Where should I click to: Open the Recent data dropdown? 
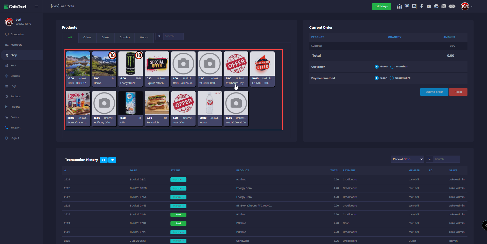[x=407, y=159]
